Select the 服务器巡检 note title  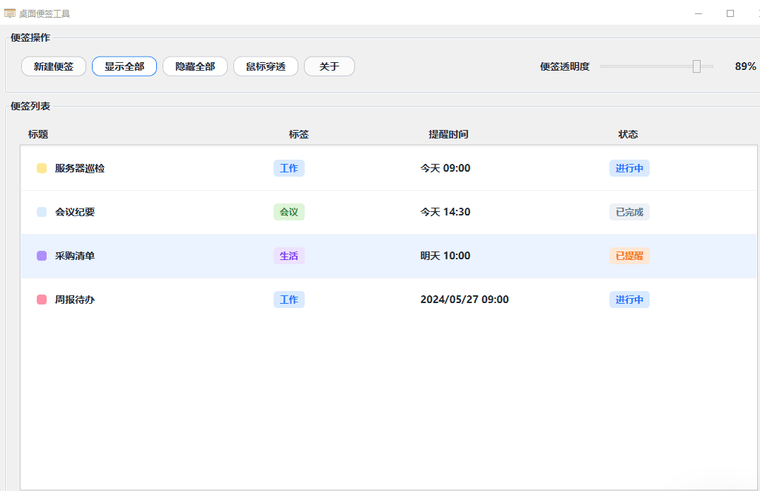pyautogui.click(x=79, y=168)
